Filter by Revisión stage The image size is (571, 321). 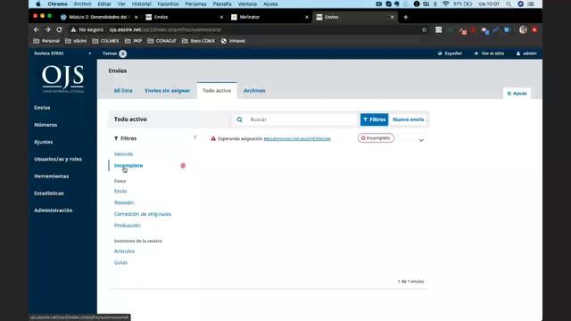coord(124,202)
